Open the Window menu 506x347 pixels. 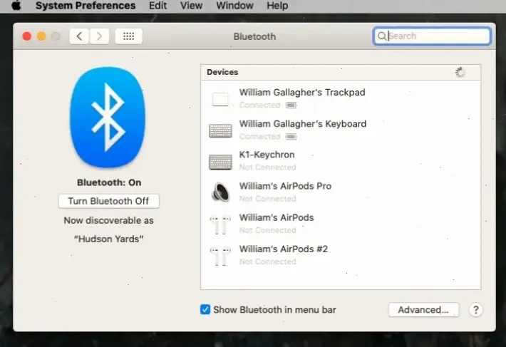[x=234, y=6]
